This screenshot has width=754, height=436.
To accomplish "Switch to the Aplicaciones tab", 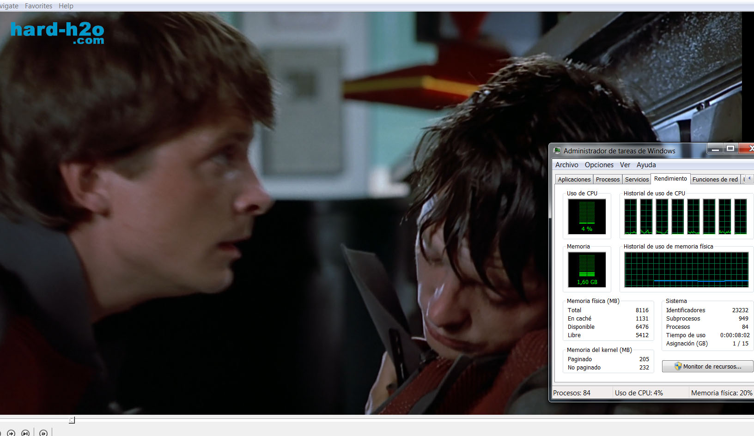I will [574, 180].
